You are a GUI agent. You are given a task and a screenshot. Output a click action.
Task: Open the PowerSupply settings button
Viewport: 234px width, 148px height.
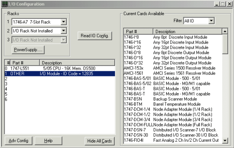point(28,50)
